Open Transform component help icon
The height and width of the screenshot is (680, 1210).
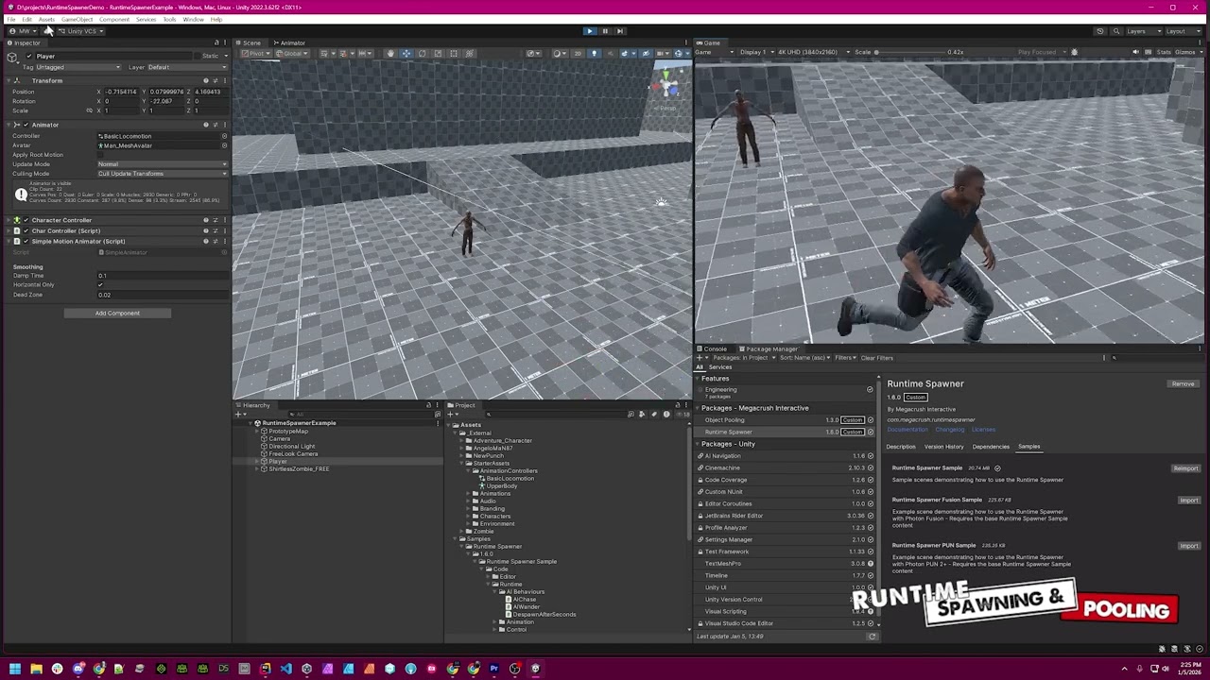[x=206, y=80]
